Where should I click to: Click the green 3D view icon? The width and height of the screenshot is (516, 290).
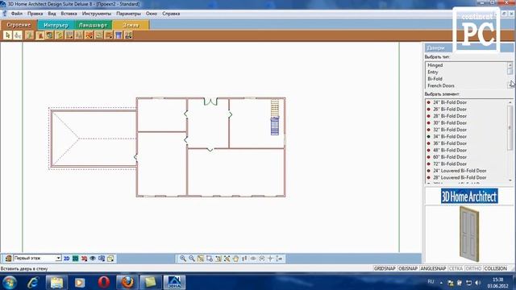(x=75, y=259)
